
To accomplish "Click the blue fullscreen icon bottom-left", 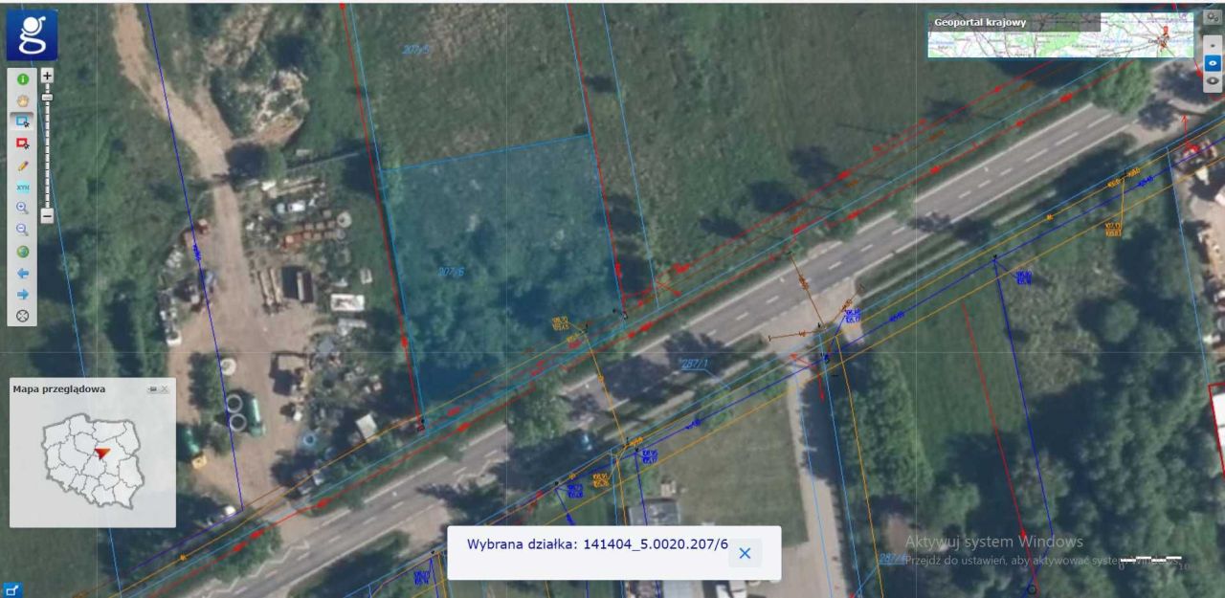I will (x=11, y=589).
